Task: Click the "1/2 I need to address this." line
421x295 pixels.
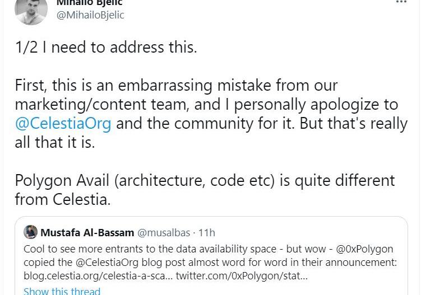Action: coord(106,48)
